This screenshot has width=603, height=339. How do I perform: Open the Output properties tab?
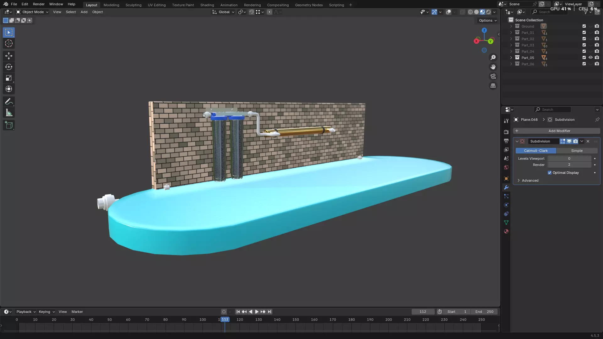click(506, 141)
